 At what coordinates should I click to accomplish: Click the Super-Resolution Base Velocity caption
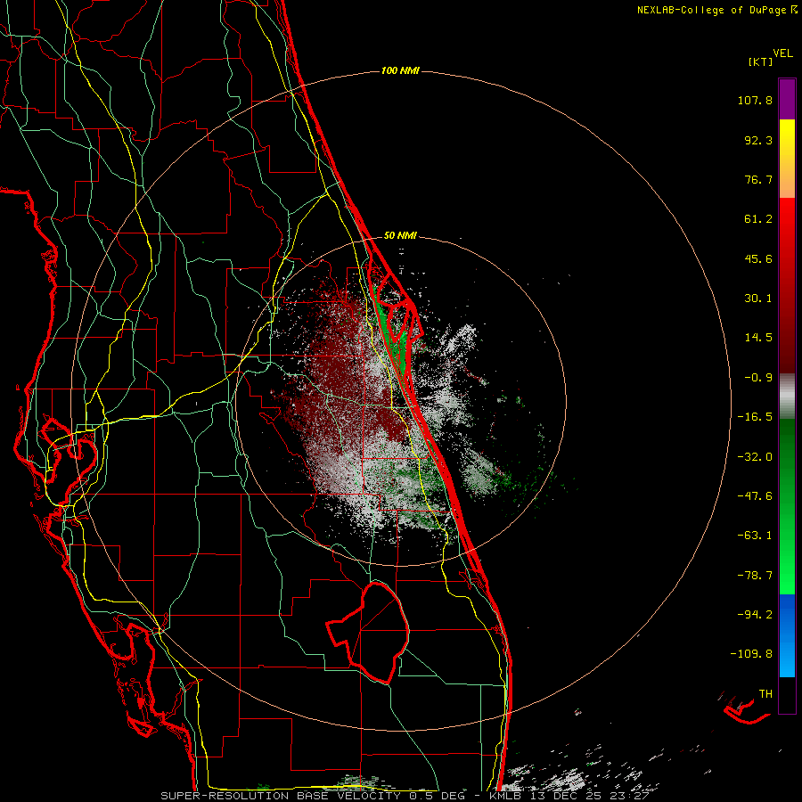[405, 796]
